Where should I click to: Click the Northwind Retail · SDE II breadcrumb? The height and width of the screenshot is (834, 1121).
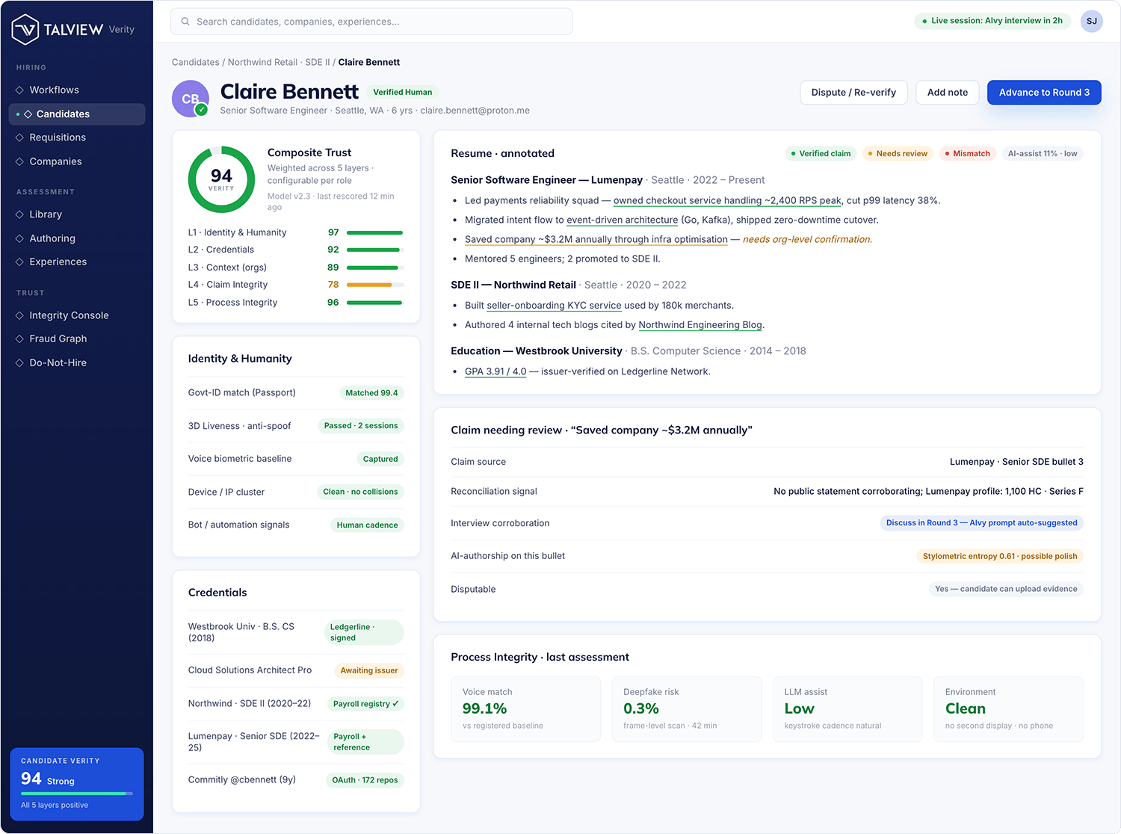pos(279,62)
